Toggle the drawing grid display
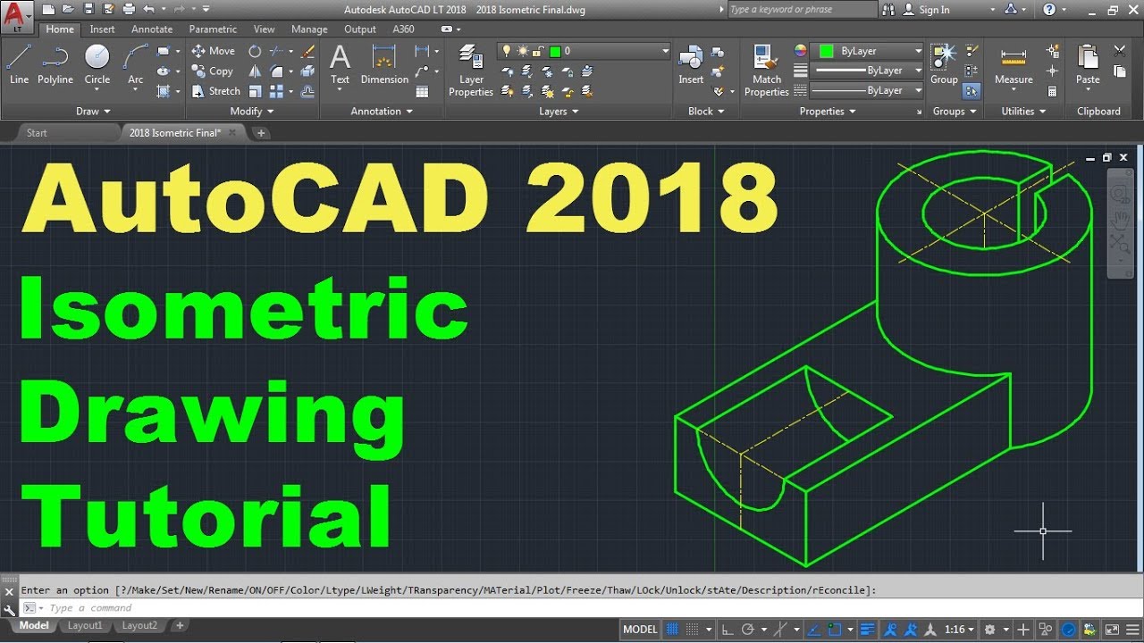Image resolution: width=1144 pixels, height=643 pixels. [672, 629]
